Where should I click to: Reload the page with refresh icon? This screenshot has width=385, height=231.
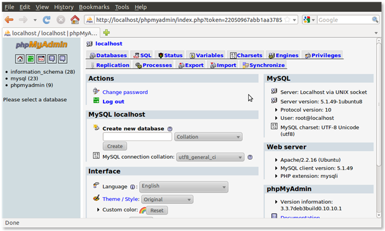pyautogui.click(x=46, y=19)
